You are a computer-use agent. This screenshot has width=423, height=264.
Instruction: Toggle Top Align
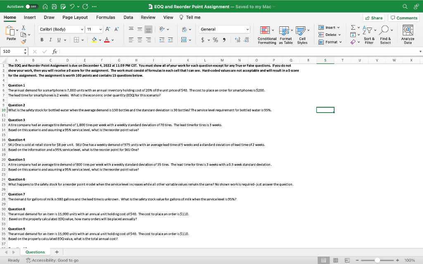(131, 29)
